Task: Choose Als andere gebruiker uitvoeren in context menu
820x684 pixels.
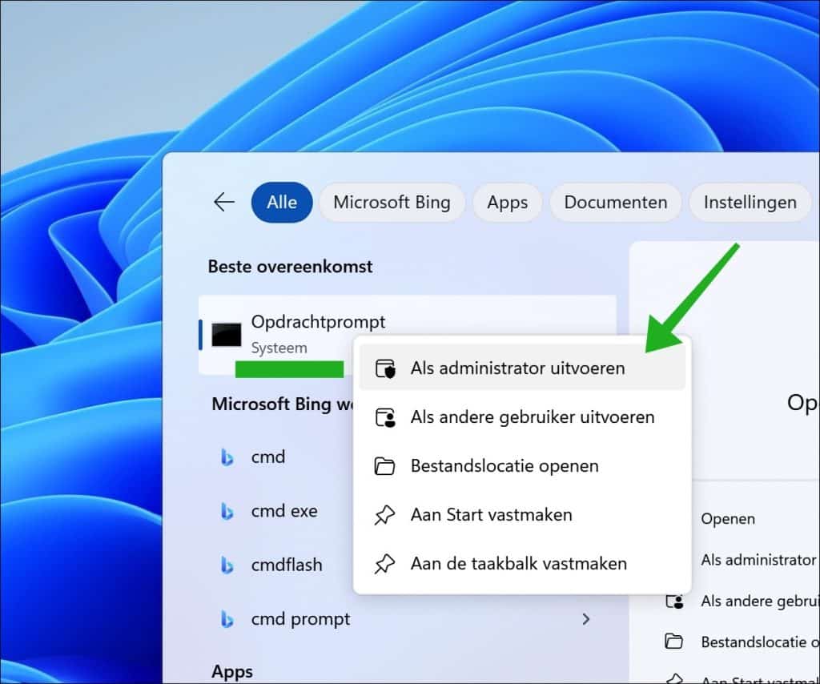Action: coord(522,416)
